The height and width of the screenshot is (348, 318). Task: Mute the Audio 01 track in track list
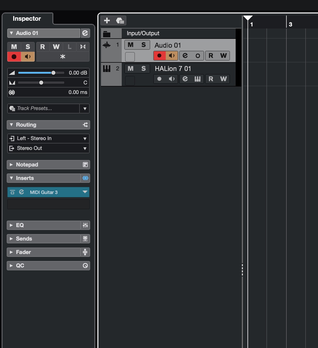coord(131,45)
